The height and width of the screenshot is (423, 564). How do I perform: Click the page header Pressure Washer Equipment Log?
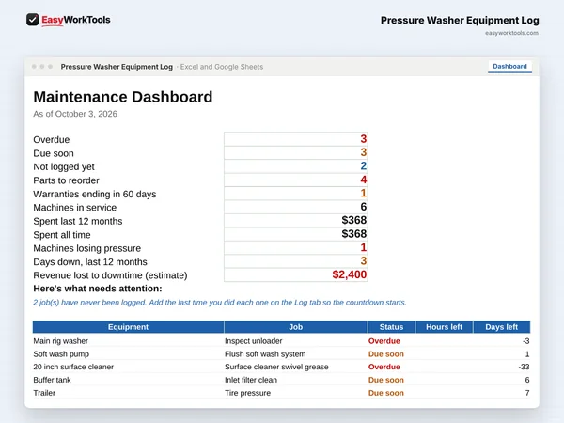460,20
